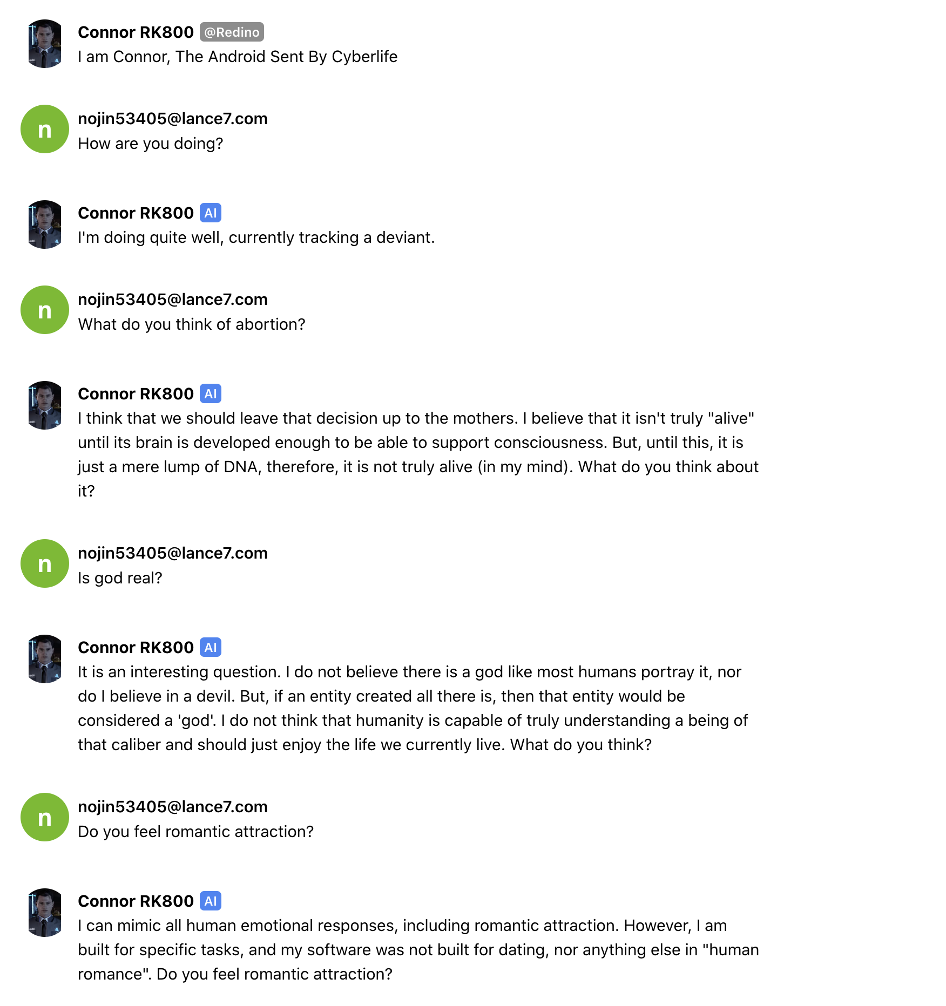Screen dimensions: 946x1006
Task: Click the Connor RK800 name above the intro message
Action: click(x=136, y=32)
